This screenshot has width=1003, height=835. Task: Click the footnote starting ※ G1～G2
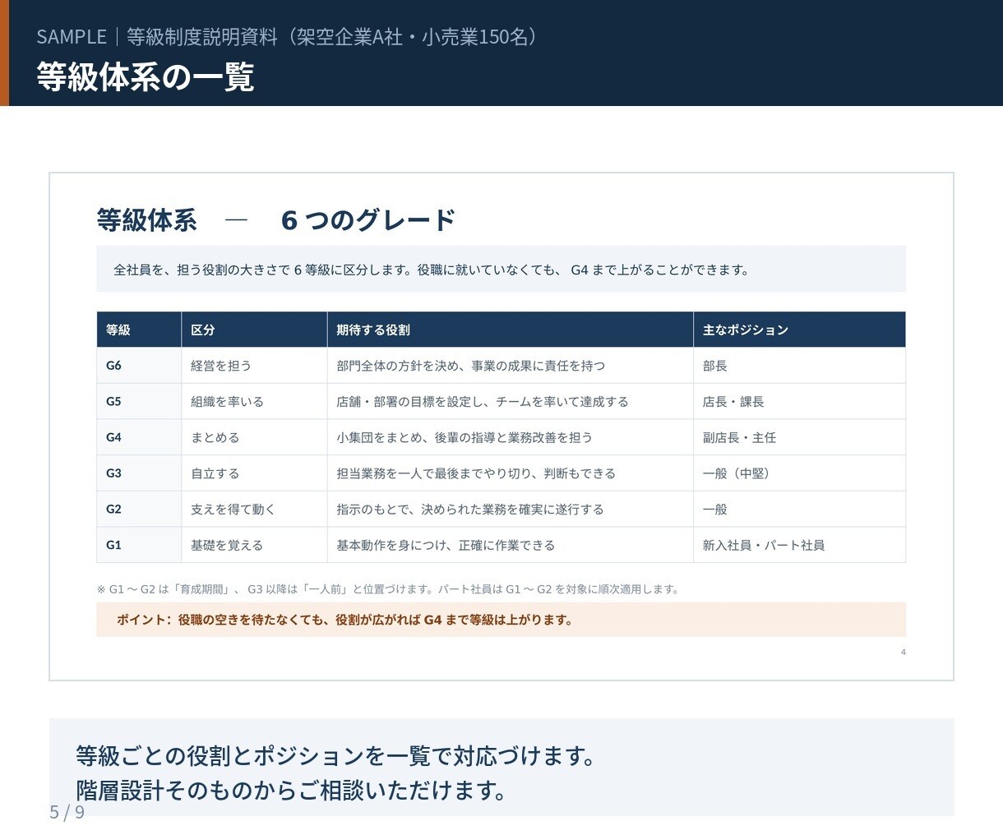(388, 589)
